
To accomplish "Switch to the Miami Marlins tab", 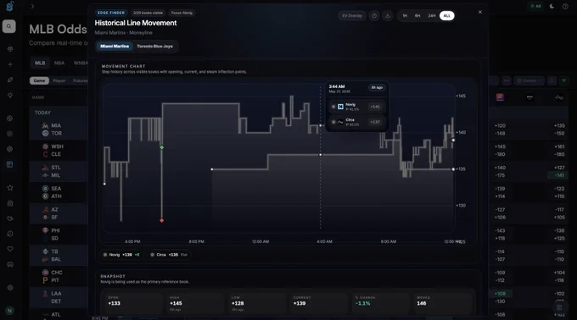I will (115, 47).
